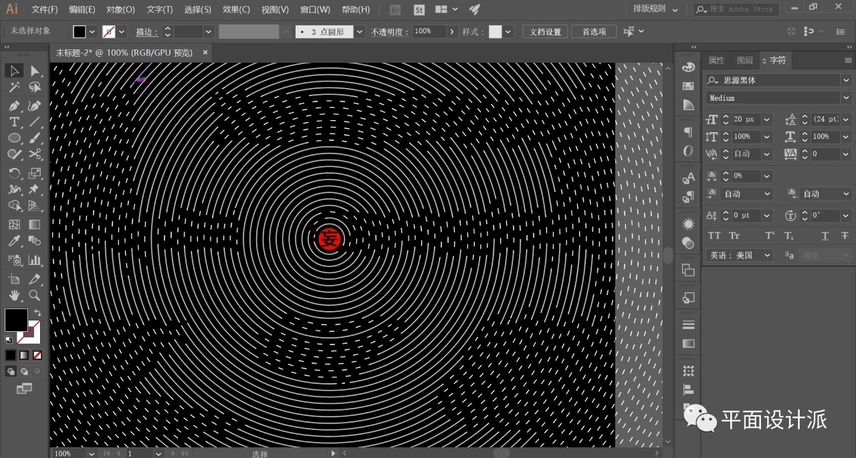Select the Ellipse tool

14,138
